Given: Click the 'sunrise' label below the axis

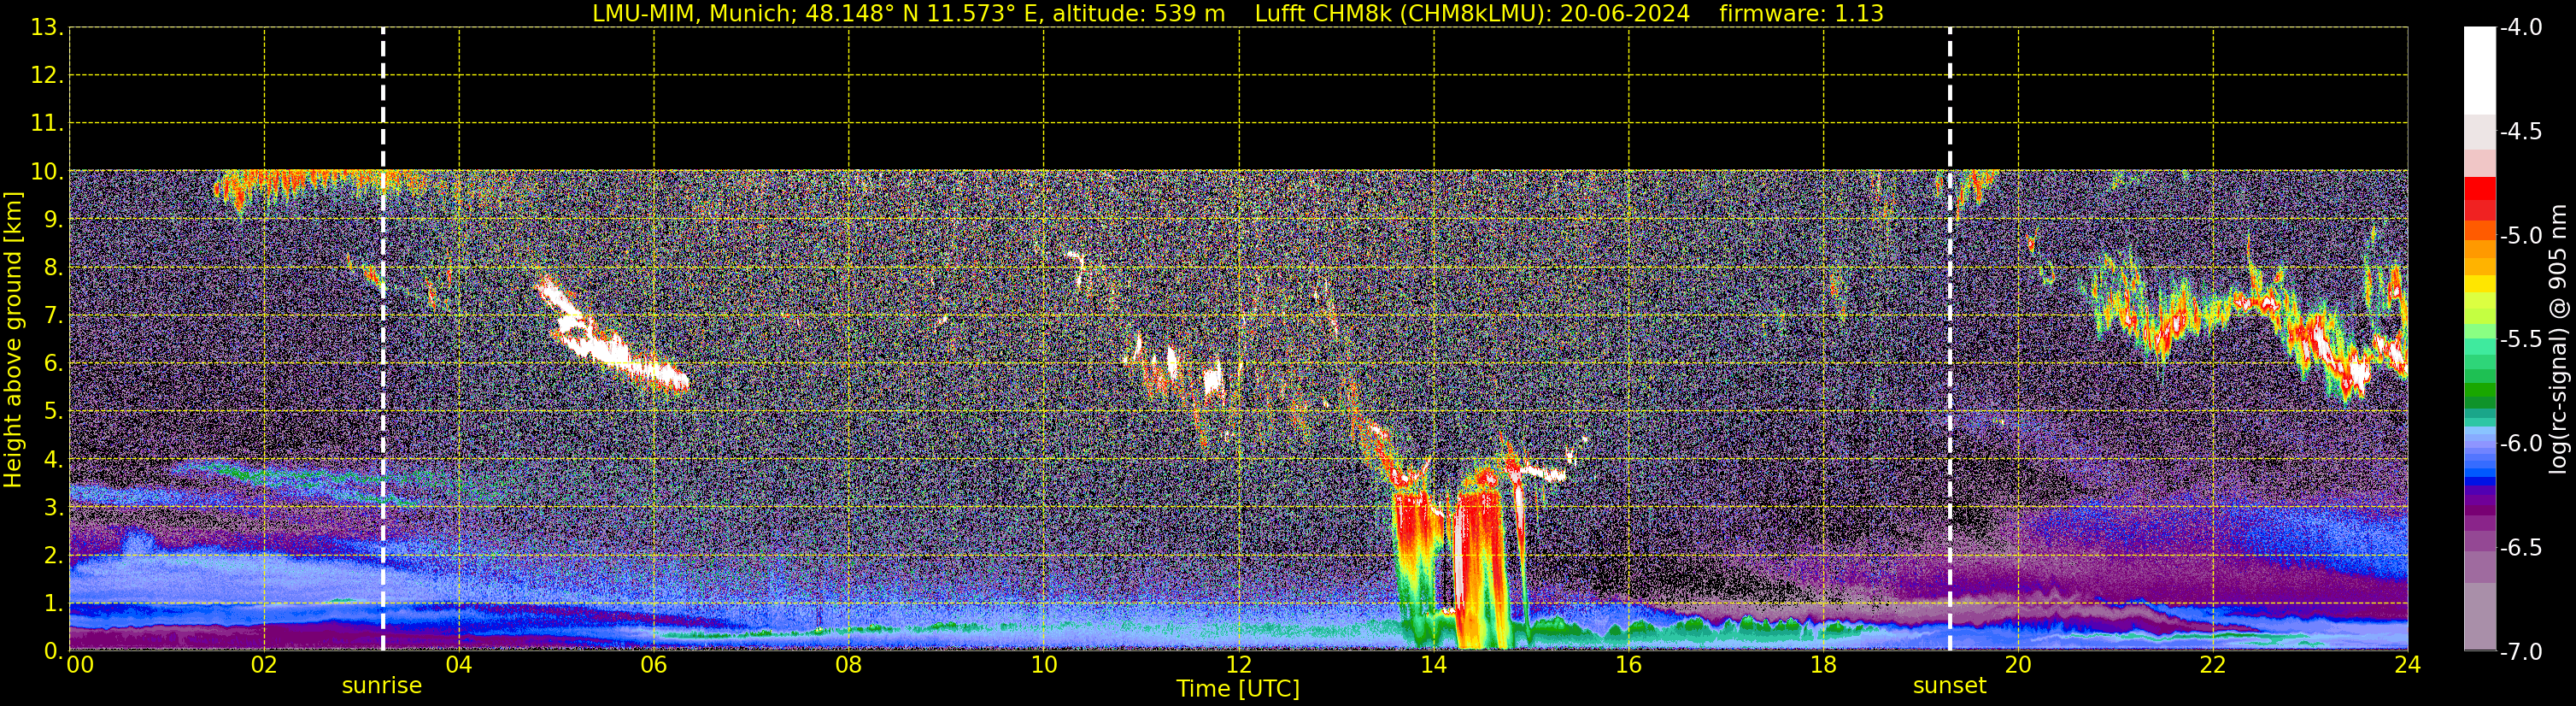Looking at the screenshot, I should click(x=382, y=686).
